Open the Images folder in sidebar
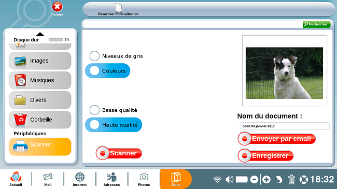Viewport: 337px width, 189px height. (x=40, y=61)
